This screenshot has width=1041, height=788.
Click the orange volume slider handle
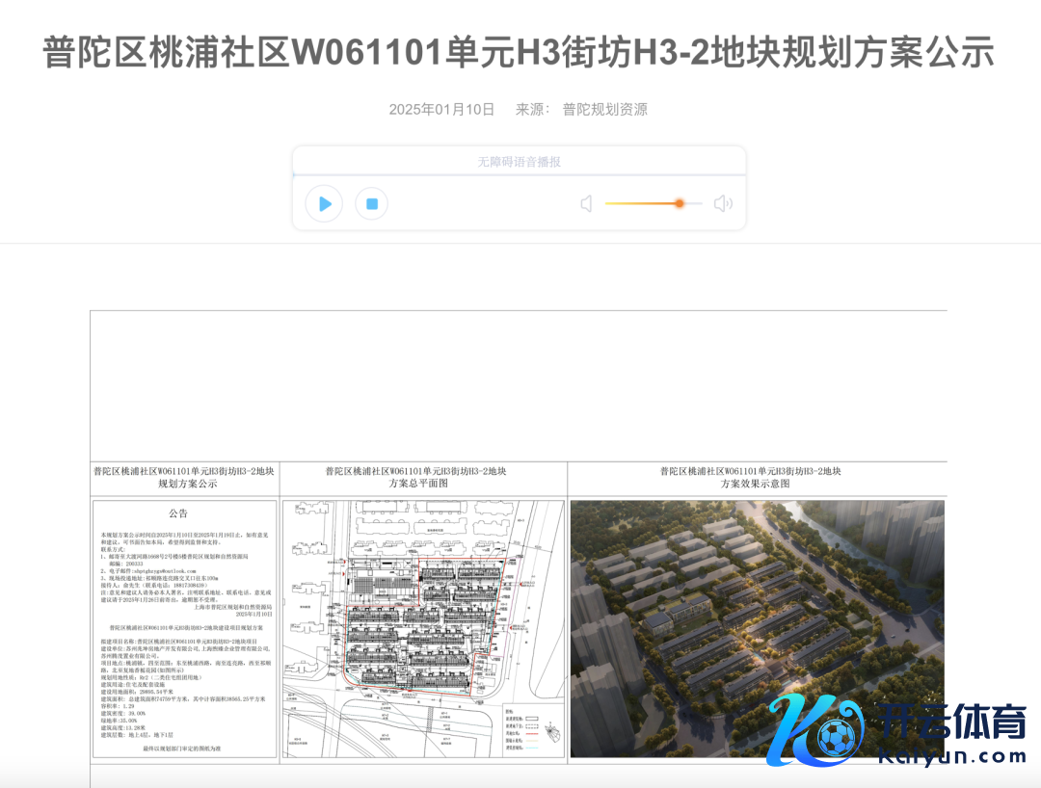680,203
